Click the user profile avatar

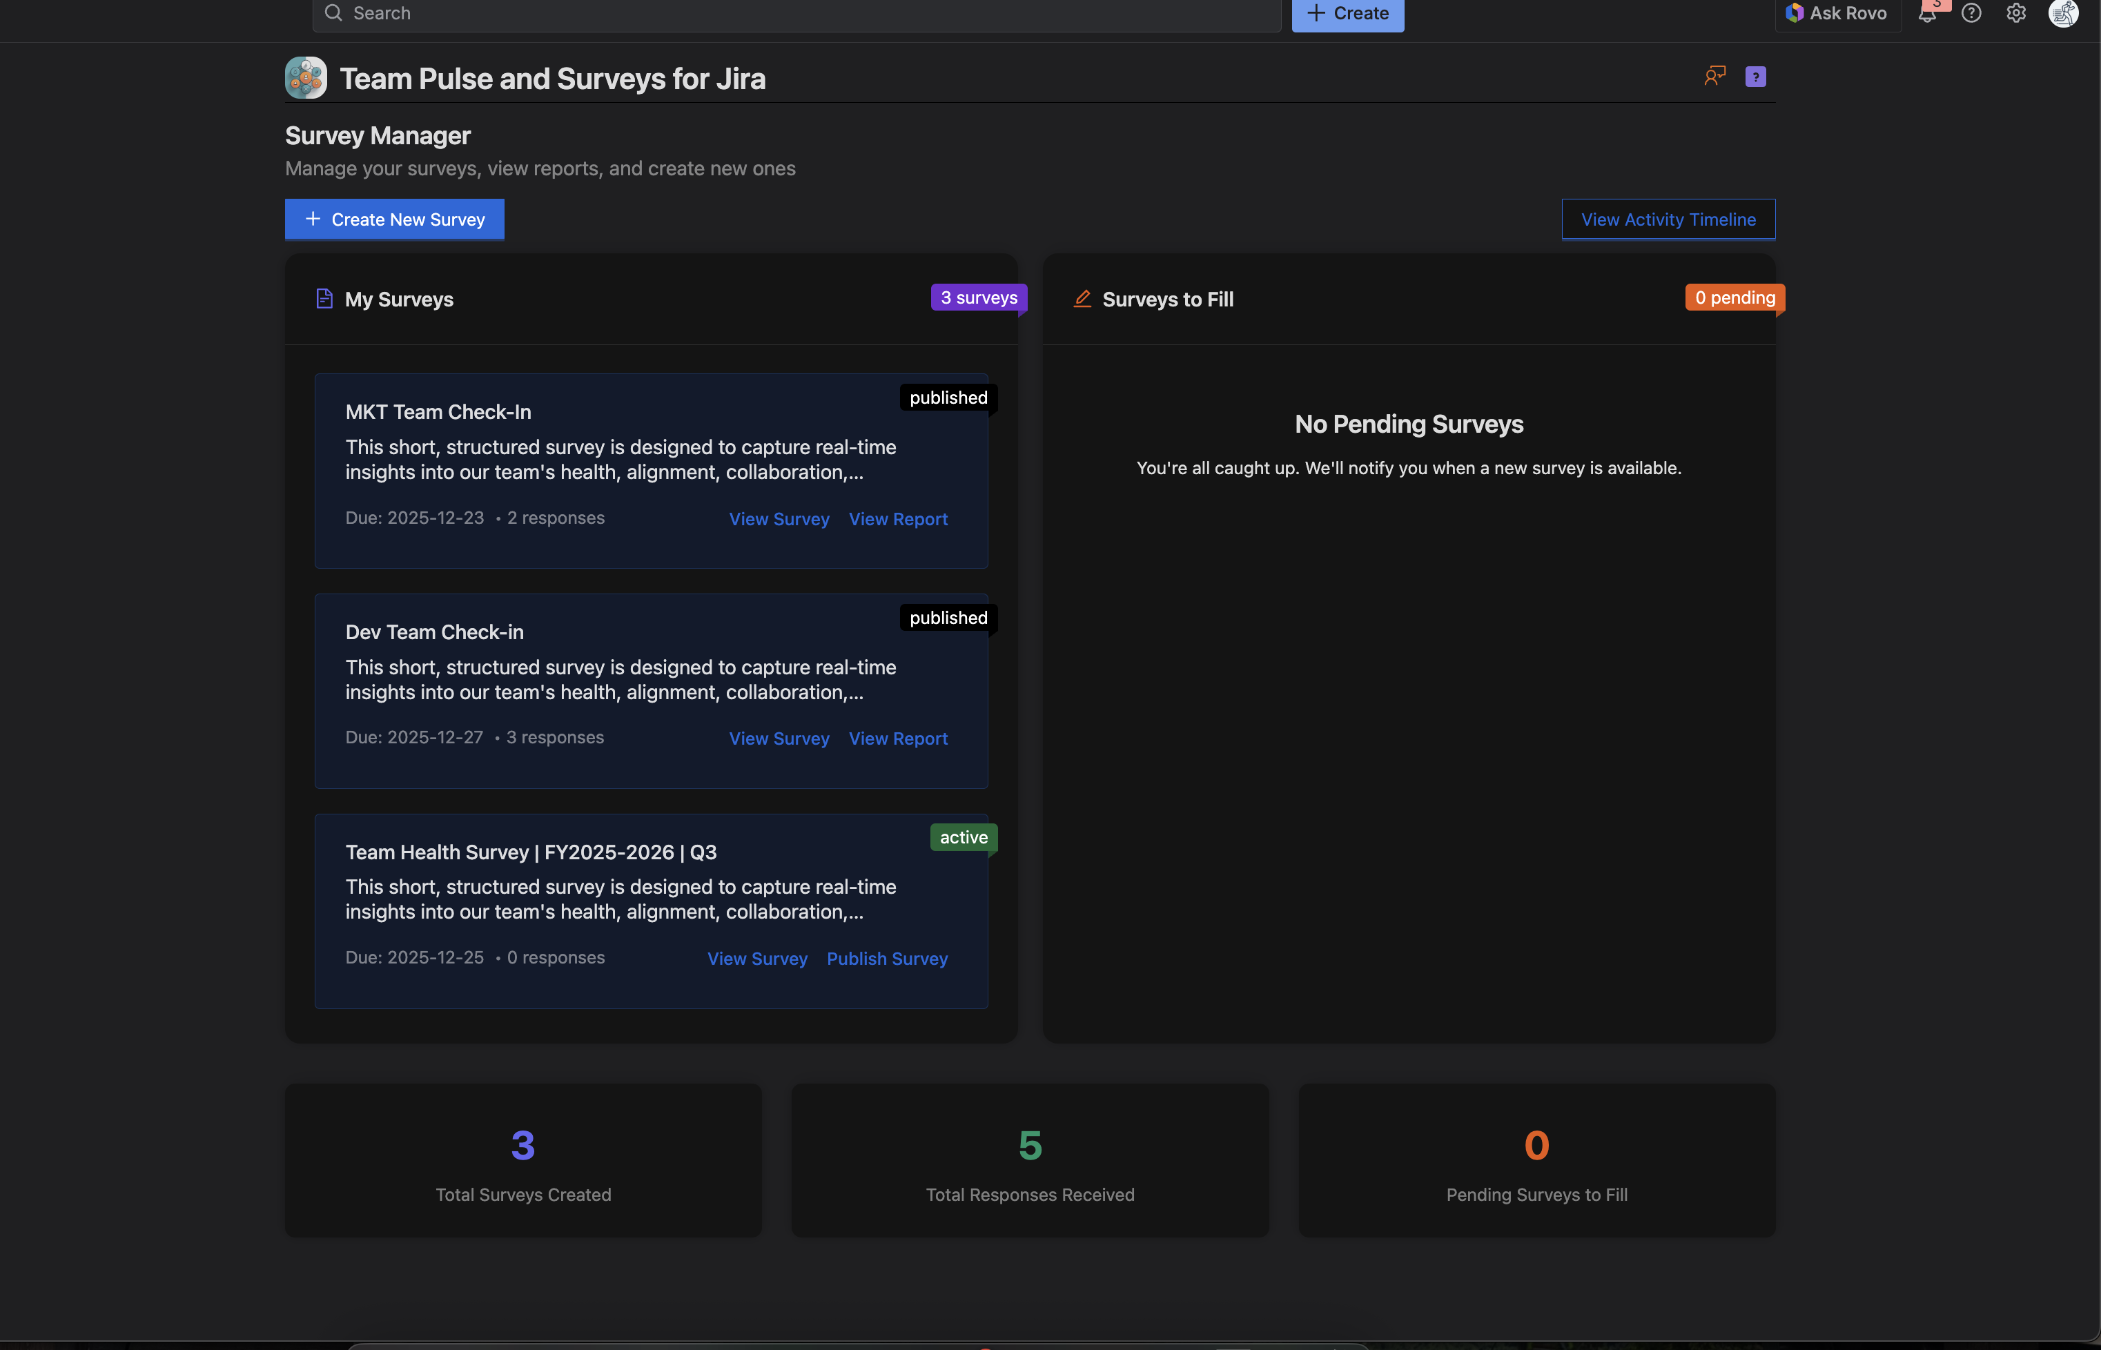[2062, 13]
